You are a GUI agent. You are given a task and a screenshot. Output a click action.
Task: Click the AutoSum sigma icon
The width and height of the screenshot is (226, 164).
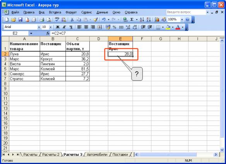(132, 19)
